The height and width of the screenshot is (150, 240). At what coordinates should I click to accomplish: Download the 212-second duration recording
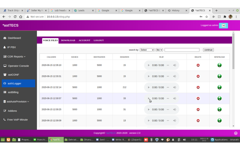click(219, 87)
